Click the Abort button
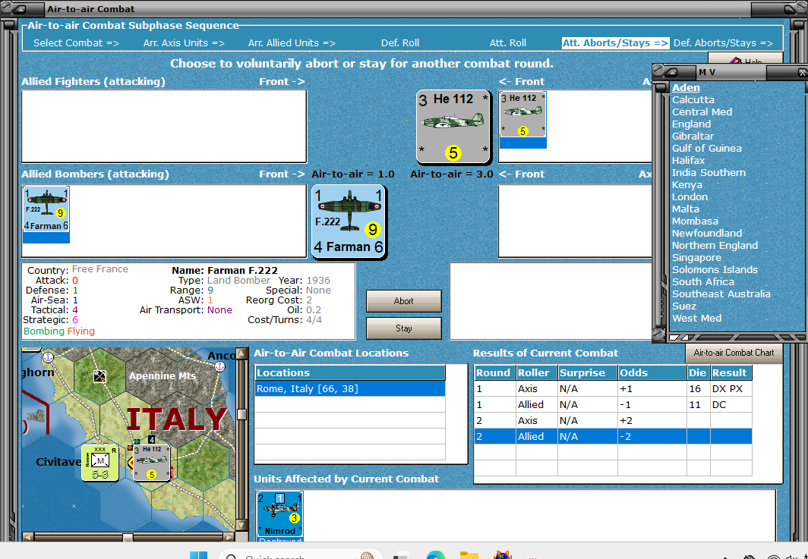 [x=403, y=301]
